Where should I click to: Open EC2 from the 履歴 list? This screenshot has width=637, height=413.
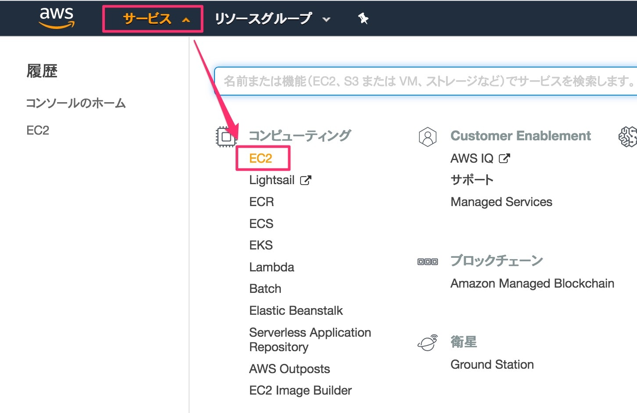tap(38, 130)
